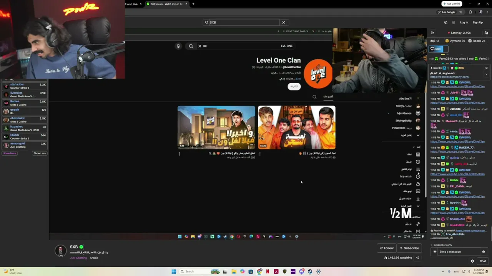The width and height of the screenshot is (492, 276).
Task: Open the taskbar volume control
Action: point(468,271)
